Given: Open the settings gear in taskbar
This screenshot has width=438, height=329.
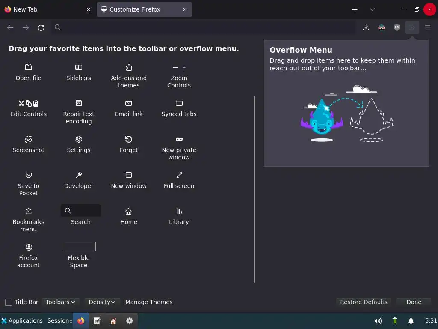Looking at the screenshot, I should tap(129, 320).
